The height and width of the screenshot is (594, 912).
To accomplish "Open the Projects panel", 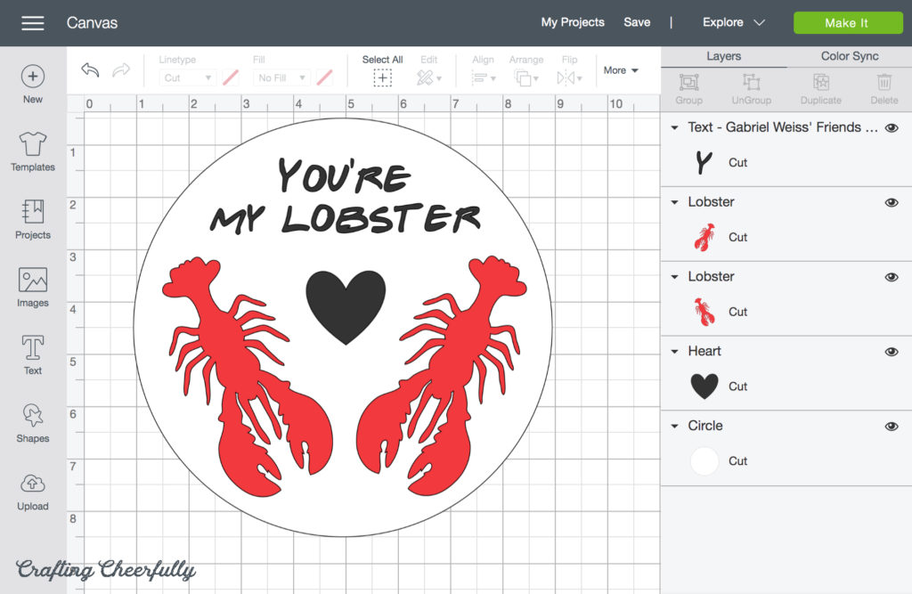I will tap(33, 219).
